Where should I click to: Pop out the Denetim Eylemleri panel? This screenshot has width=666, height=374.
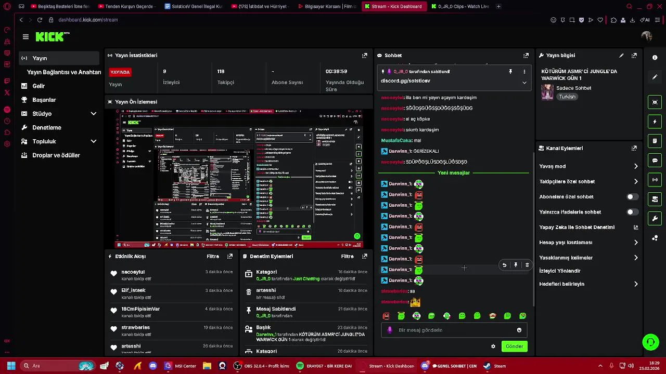365,256
